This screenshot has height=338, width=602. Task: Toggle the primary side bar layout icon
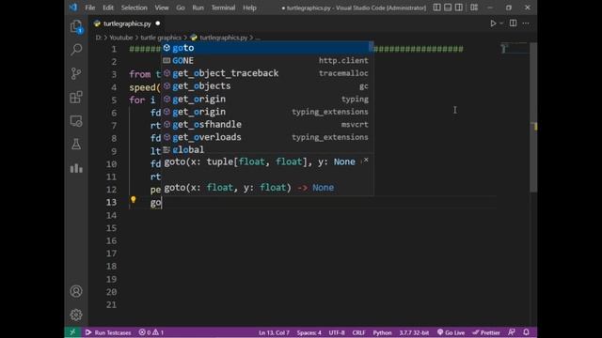(x=436, y=8)
